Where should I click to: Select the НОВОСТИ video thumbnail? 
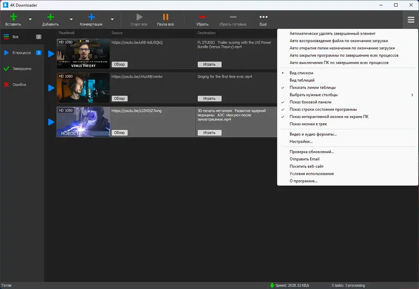tap(83, 122)
